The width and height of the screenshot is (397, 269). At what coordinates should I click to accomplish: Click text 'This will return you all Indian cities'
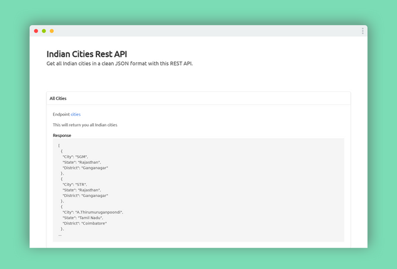pyautogui.click(x=85, y=125)
